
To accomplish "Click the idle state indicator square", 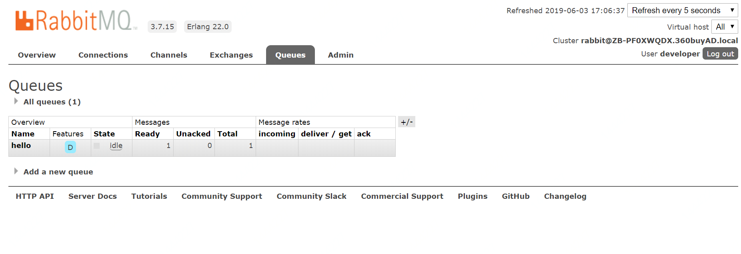I will pyautogui.click(x=96, y=146).
